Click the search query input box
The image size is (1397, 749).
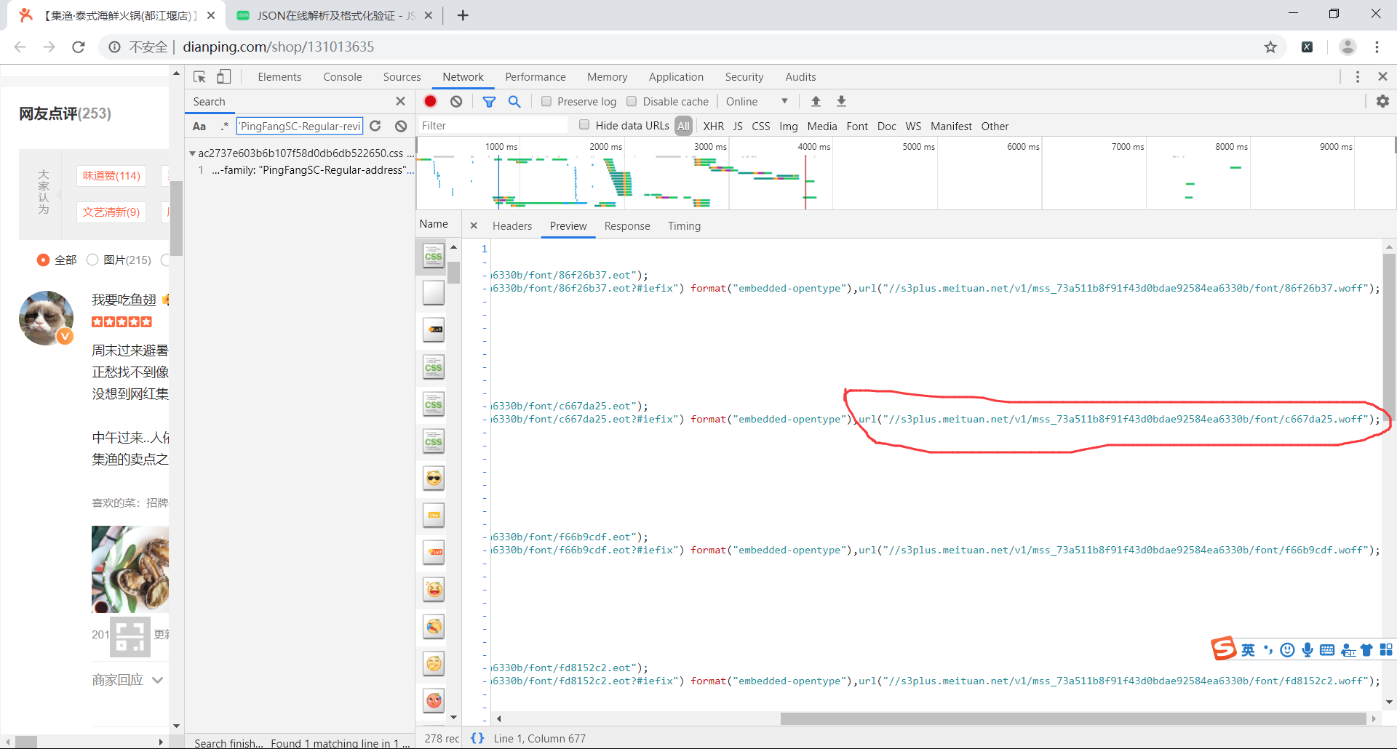[300, 127]
